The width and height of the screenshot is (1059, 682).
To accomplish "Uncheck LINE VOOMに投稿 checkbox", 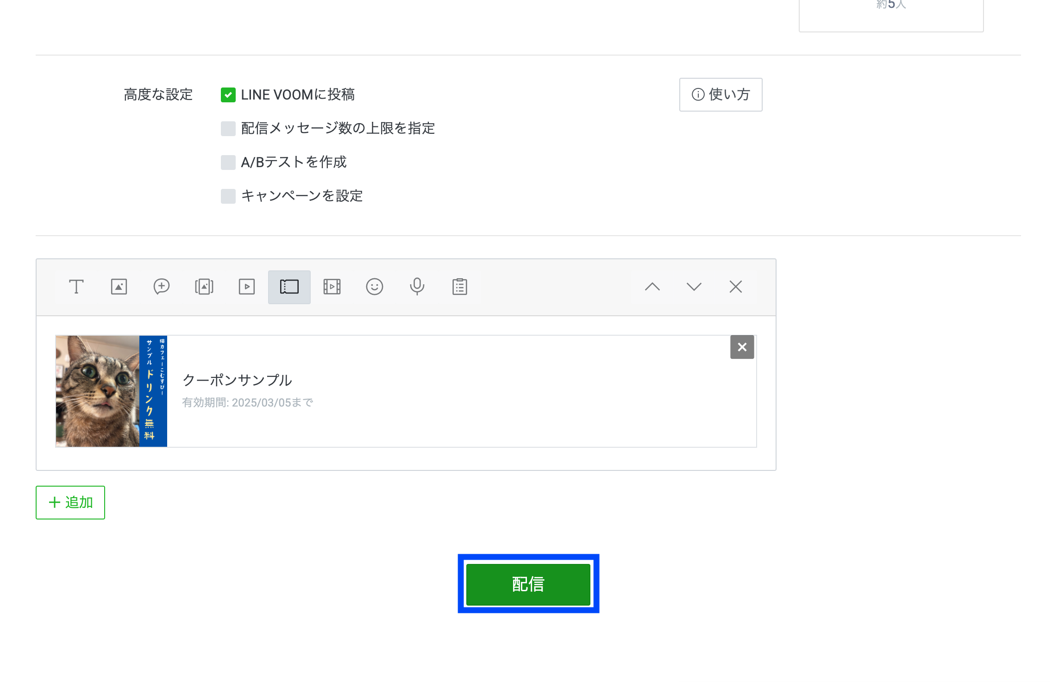I will coord(228,95).
